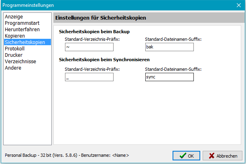This screenshot has width=246, height=164.
Task: Confirm settings with the green checkmark OK button
Action: [x=186, y=156]
